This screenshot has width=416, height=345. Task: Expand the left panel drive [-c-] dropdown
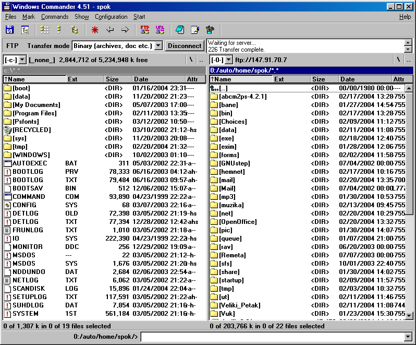pos(22,60)
